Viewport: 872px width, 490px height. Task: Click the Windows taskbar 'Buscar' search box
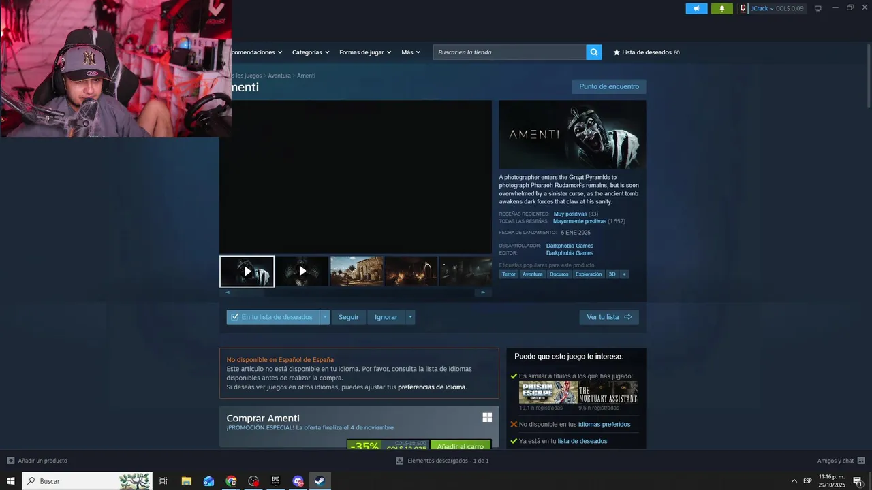87,481
